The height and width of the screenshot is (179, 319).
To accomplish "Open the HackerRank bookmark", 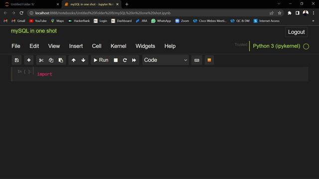I will (x=79, y=21).
